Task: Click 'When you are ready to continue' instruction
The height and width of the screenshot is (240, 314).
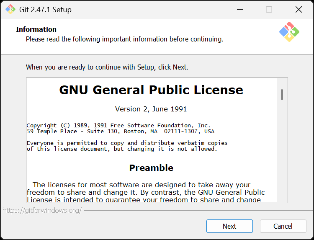Action: click(107, 67)
